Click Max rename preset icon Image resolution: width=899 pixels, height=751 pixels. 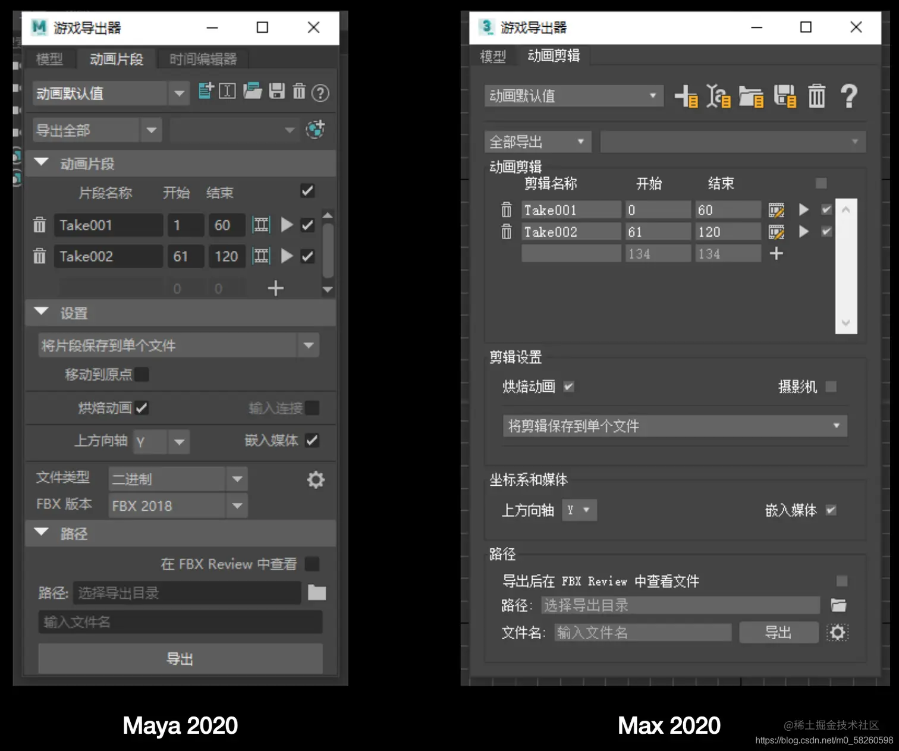pyautogui.click(x=718, y=96)
